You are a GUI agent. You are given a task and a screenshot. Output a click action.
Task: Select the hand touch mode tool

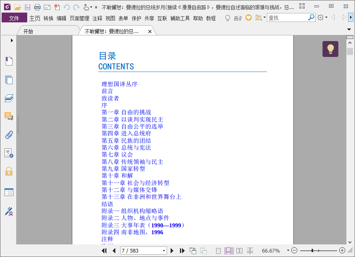(86, 7)
